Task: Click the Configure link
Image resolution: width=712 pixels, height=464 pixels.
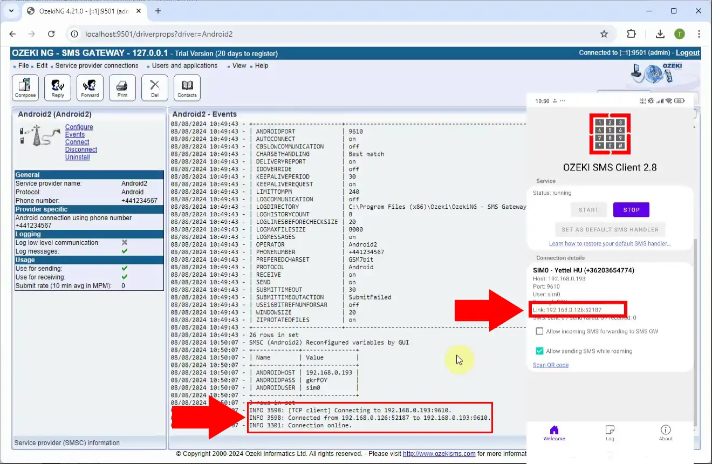Action: [x=79, y=127]
